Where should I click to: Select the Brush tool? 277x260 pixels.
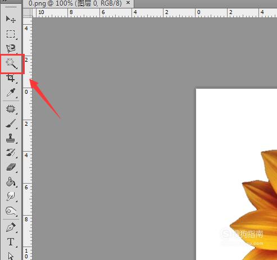[x=11, y=124]
